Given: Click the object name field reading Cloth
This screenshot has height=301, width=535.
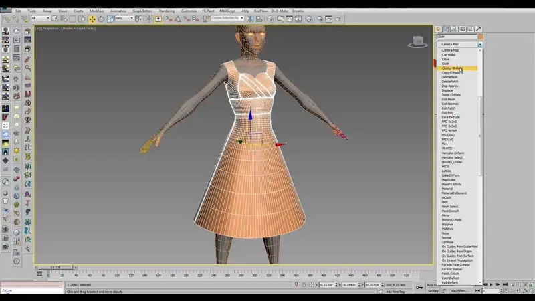Looking at the screenshot, I should click(x=457, y=37).
